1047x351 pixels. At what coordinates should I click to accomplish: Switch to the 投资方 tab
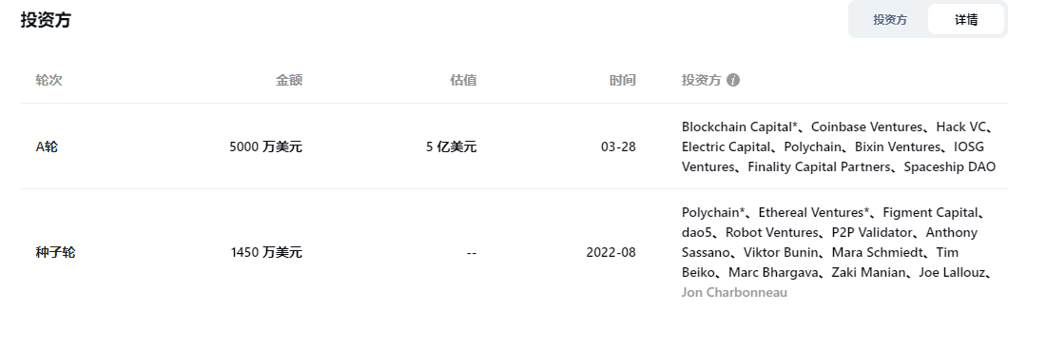(x=890, y=19)
